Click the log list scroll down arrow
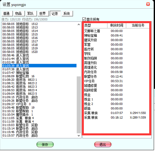155x151 pixels. (79, 136)
